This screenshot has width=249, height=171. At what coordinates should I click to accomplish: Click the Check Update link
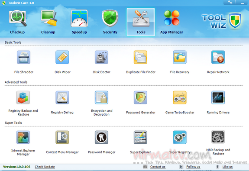[x=45, y=167]
